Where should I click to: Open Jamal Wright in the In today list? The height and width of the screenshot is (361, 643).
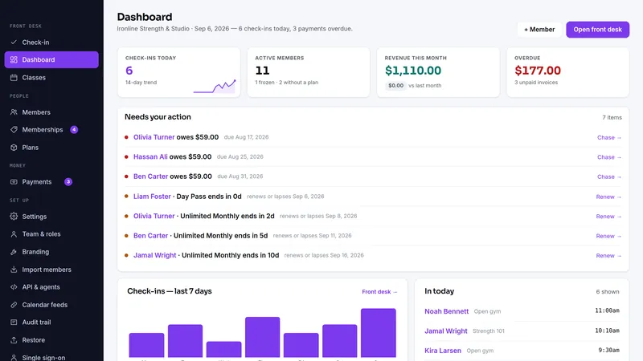(x=446, y=331)
